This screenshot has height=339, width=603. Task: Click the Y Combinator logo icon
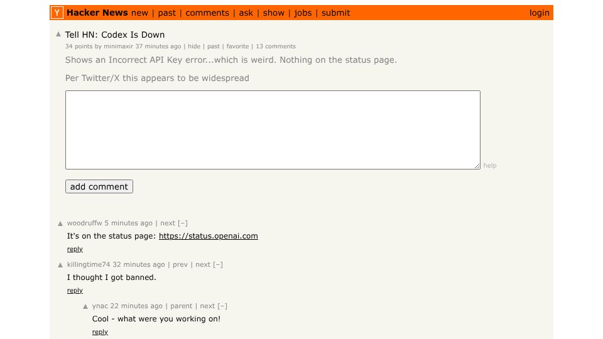pos(57,13)
